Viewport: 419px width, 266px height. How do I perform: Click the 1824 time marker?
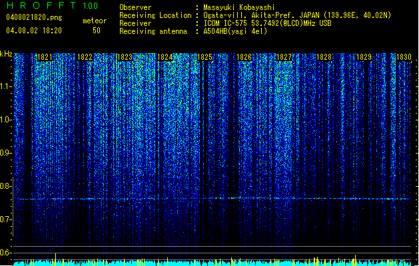(165, 57)
